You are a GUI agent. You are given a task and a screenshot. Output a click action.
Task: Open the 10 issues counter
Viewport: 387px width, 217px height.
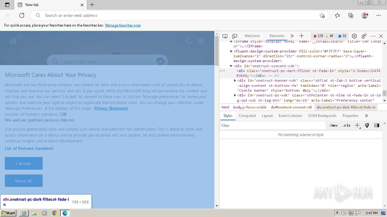coord(342,36)
